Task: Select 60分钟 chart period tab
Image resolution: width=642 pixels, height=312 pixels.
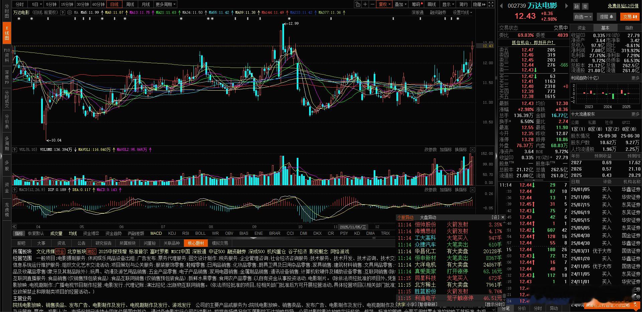Action: 99,4
